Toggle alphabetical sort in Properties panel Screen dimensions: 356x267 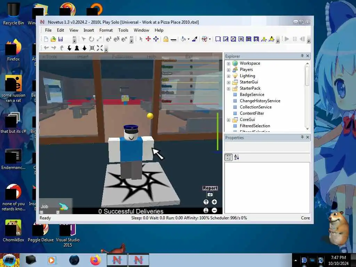(236, 157)
